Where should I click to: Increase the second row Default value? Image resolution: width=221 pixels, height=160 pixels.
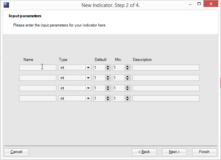coord(108,77)
